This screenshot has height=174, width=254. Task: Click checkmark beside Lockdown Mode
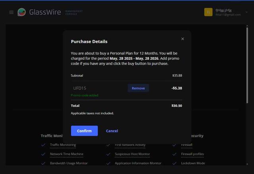[174, 163]
